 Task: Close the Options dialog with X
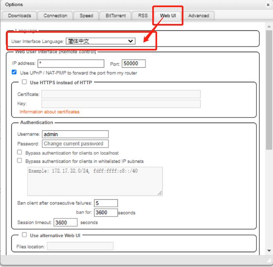point(268,5)
